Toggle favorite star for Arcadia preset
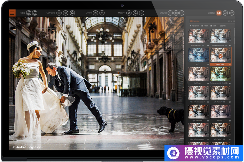Screen dimensions: 244x162 click(x=230, y=121)
